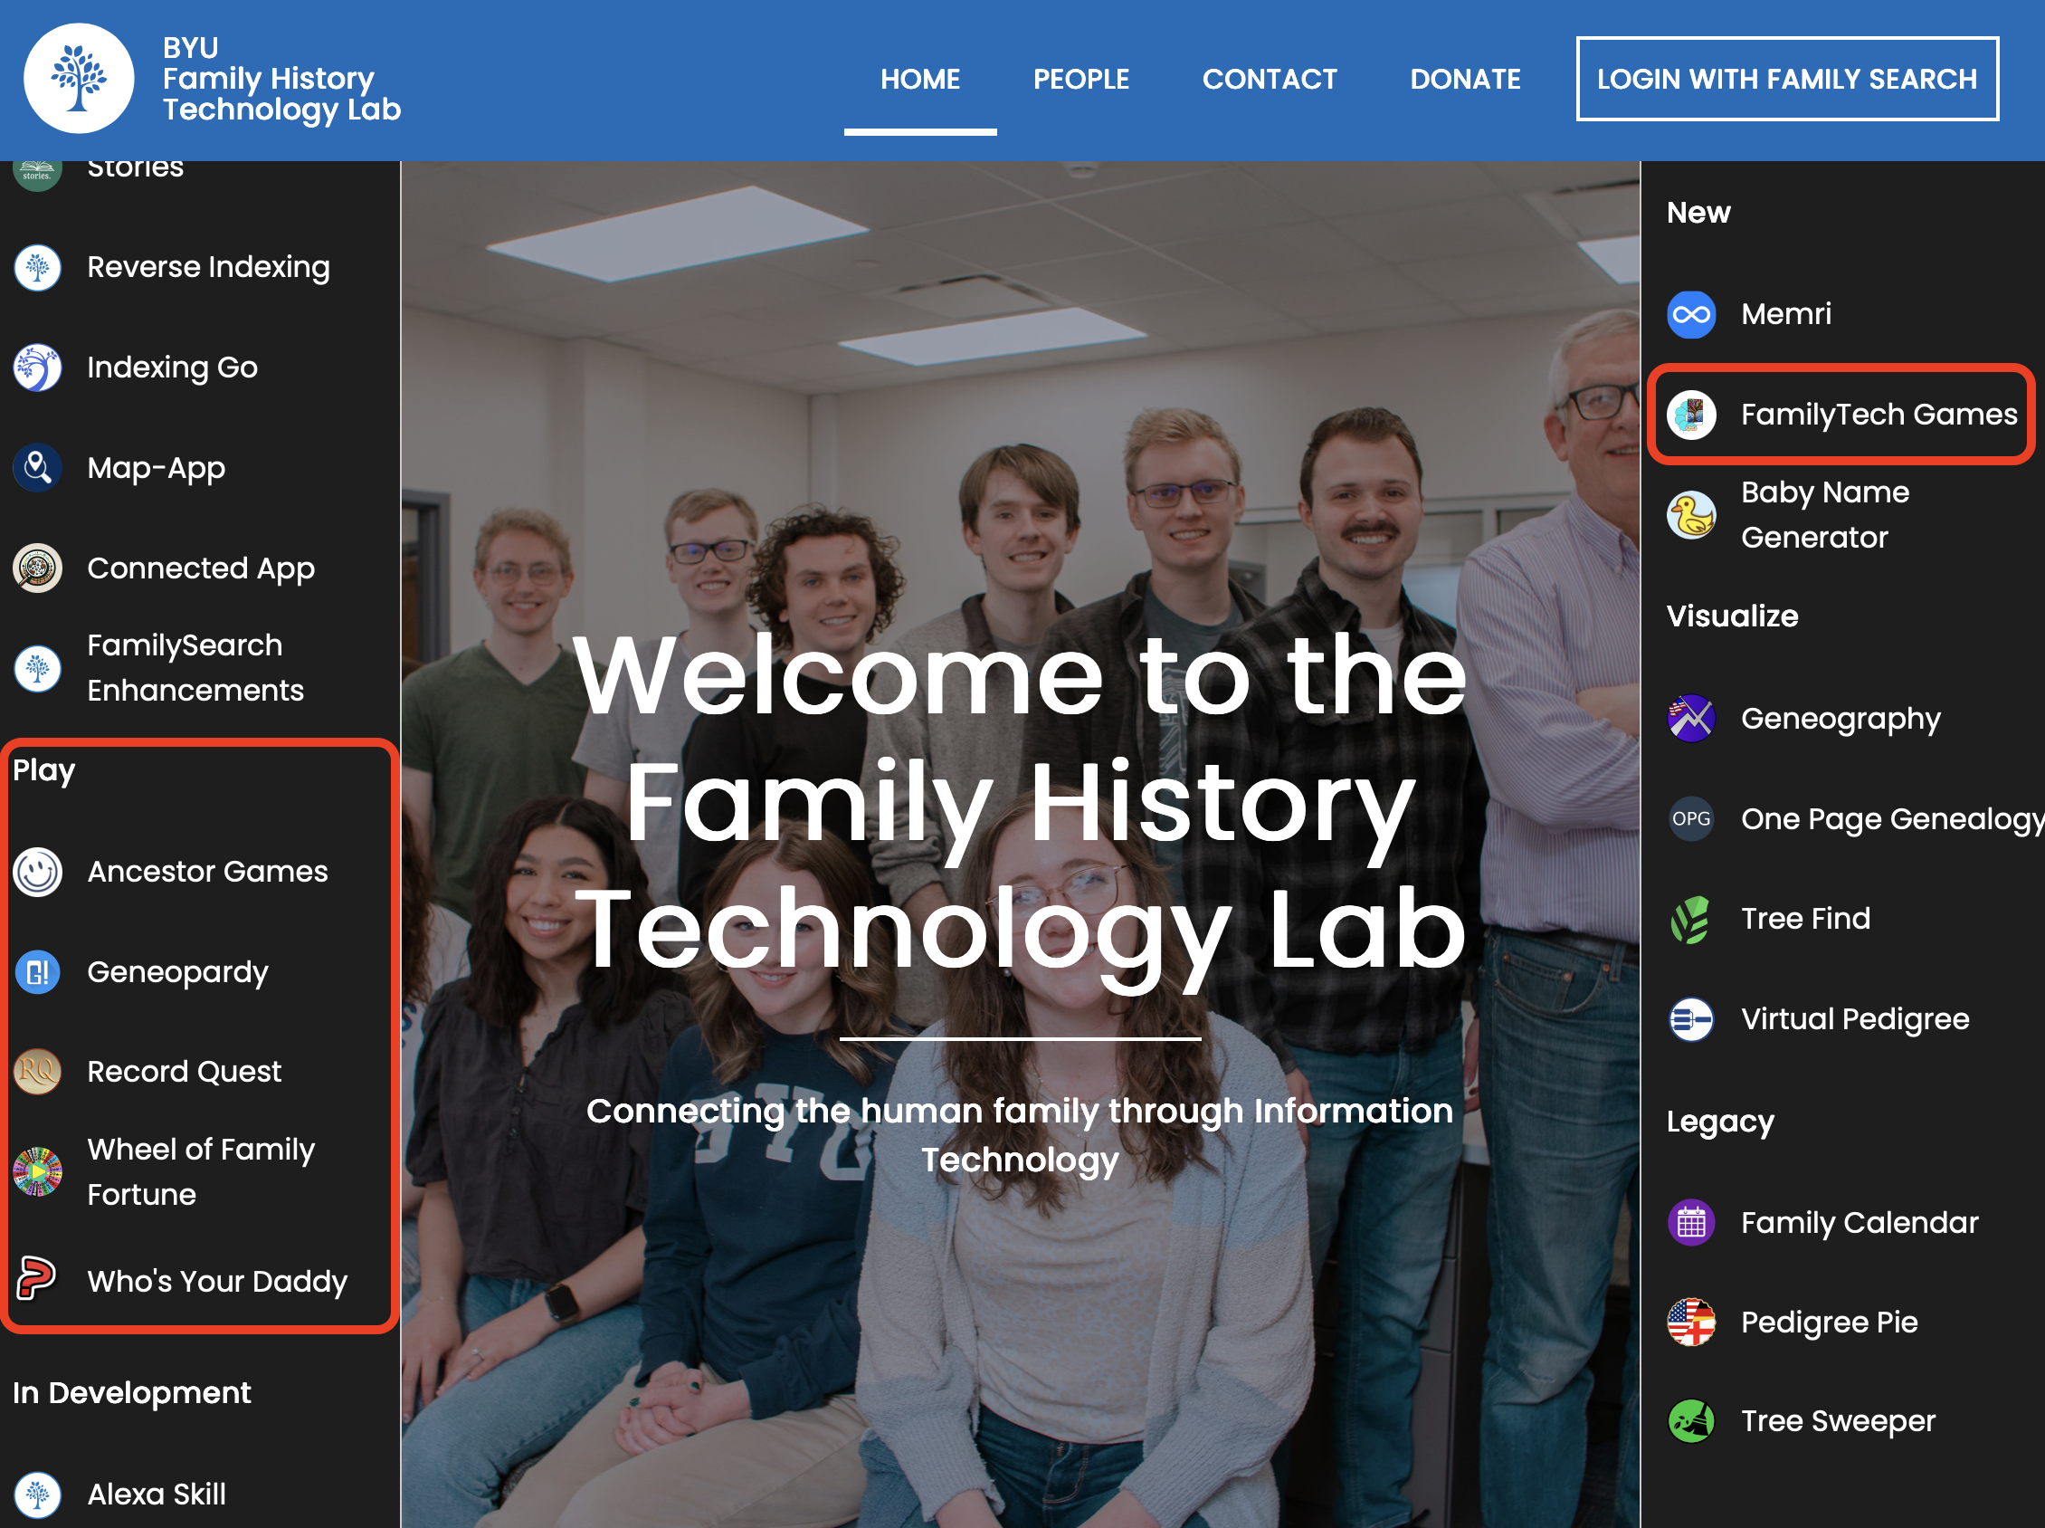This screenshot has height=1528, width=2045.
Task: Click the Tree Sweeper broom icon
Action: [x=1691, y=1420]
